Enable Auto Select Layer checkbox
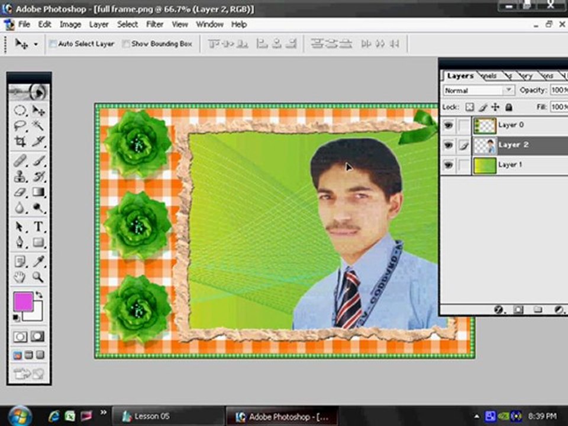The image size is (568, 426). point(53,44)
